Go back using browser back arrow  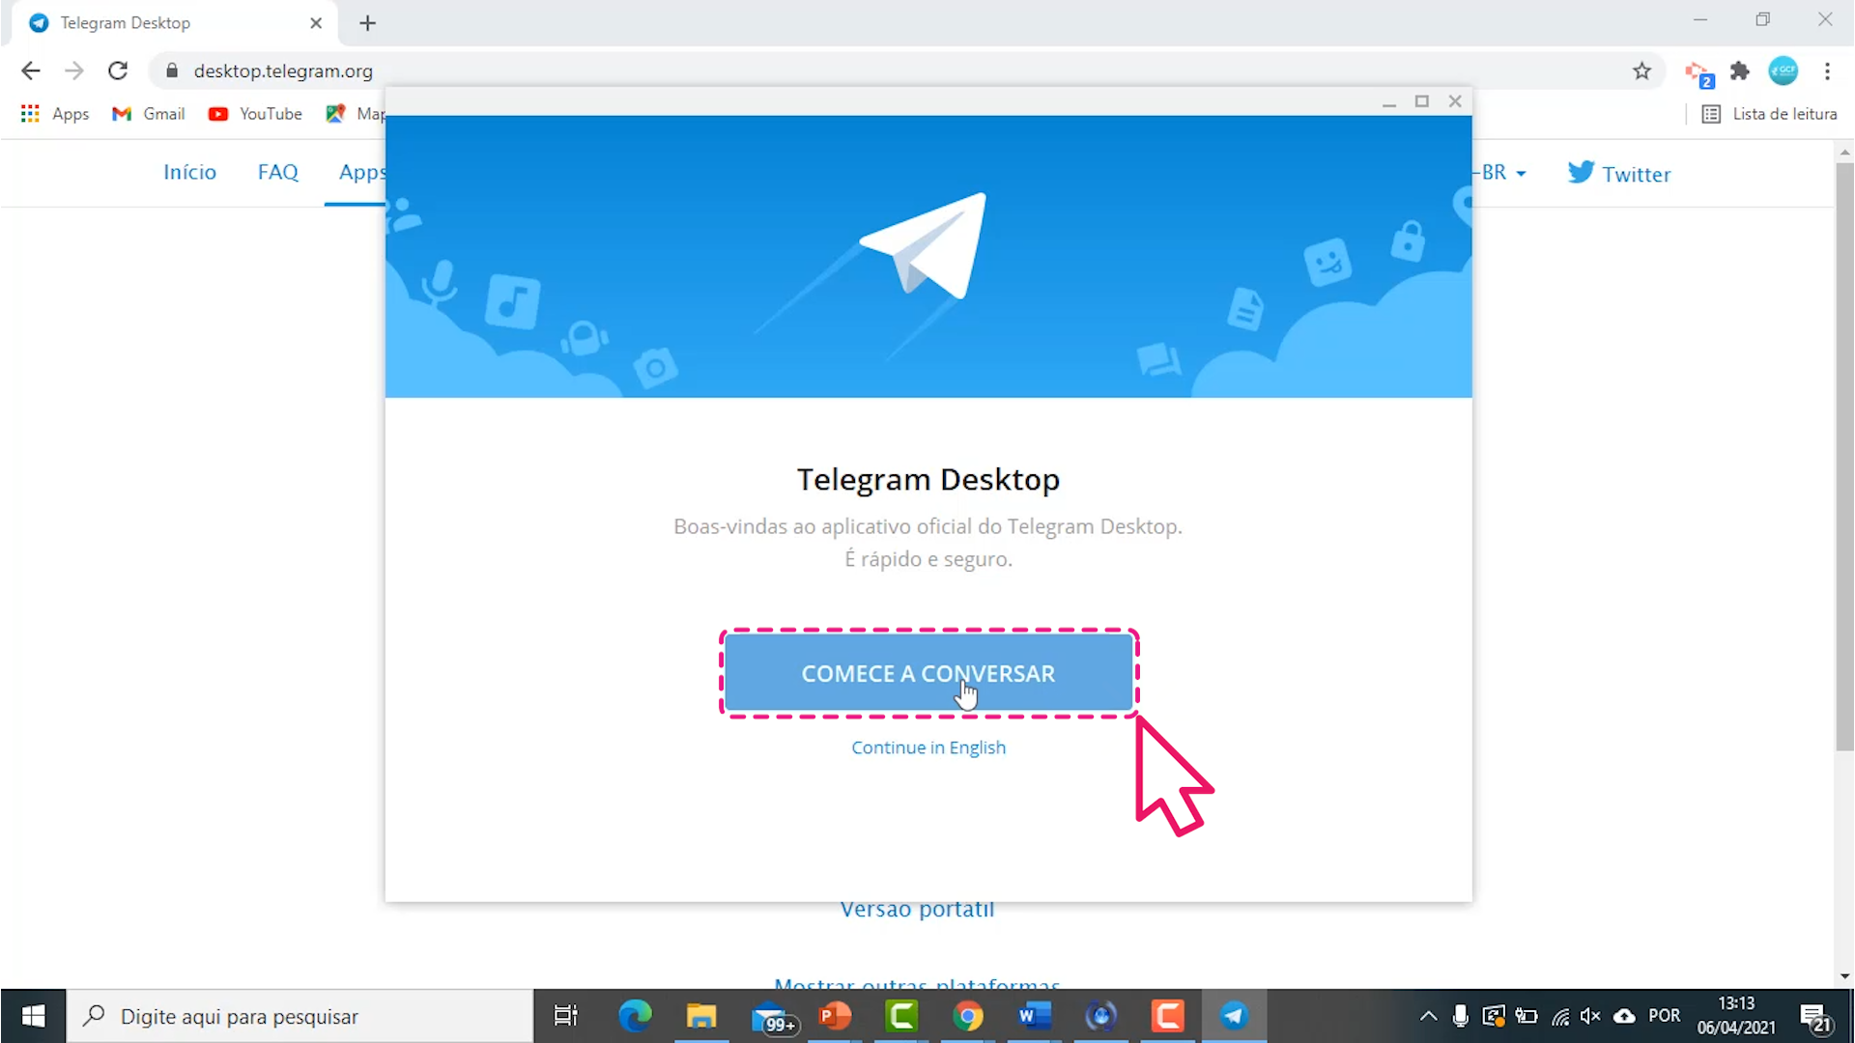31,70
